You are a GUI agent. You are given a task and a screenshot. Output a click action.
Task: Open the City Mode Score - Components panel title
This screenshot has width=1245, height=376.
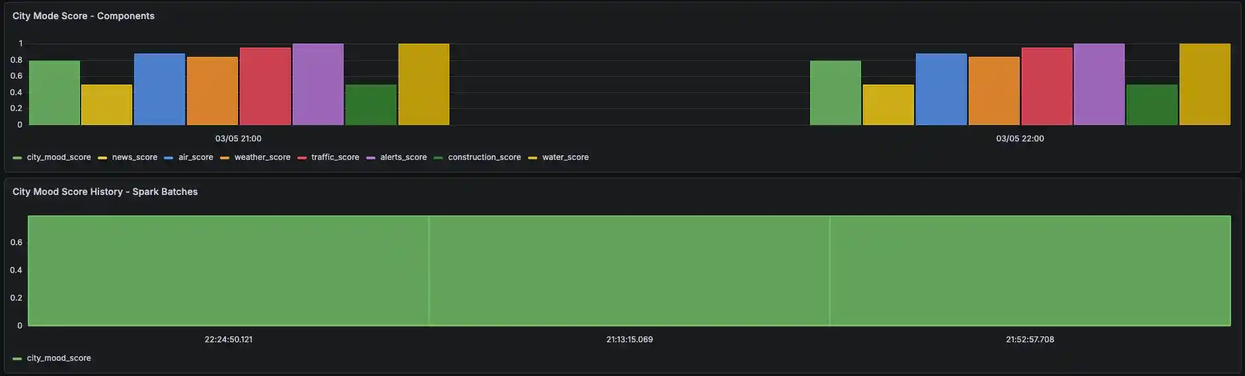tap(83, 16)
